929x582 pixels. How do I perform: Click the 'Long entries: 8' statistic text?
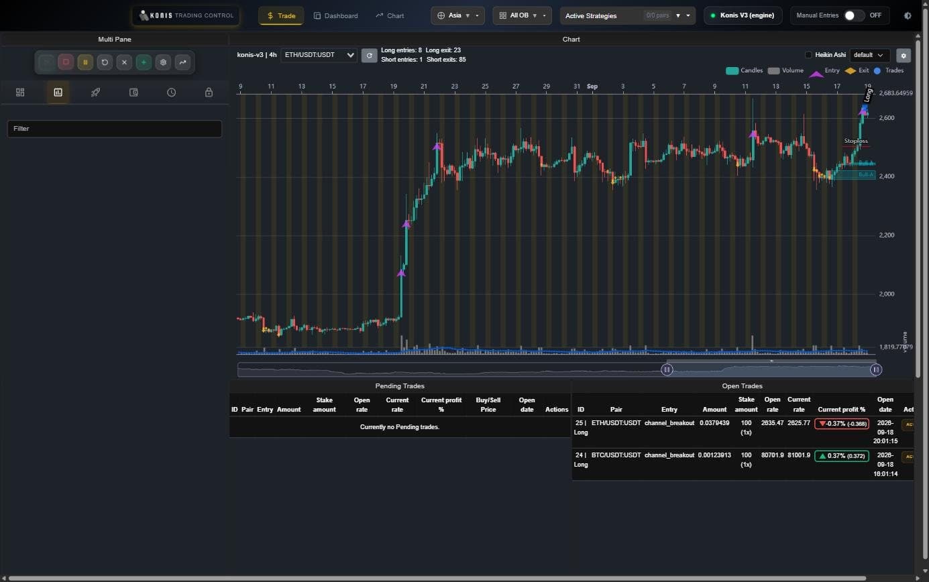[x=401, y=50]
